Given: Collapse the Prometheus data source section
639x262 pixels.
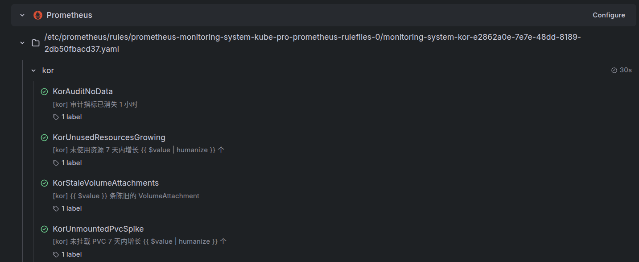Looking at the screenshot, I should (22, 15).
